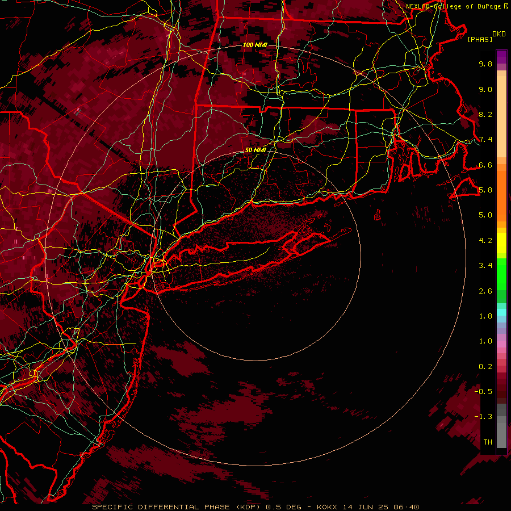Click the 4.2 scale value
511x511 pixels.
tap(485, 241)
